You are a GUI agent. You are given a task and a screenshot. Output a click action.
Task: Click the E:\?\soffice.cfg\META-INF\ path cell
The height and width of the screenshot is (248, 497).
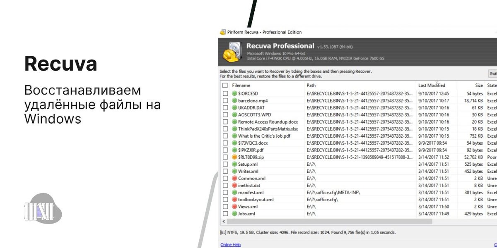coord(333,192)
